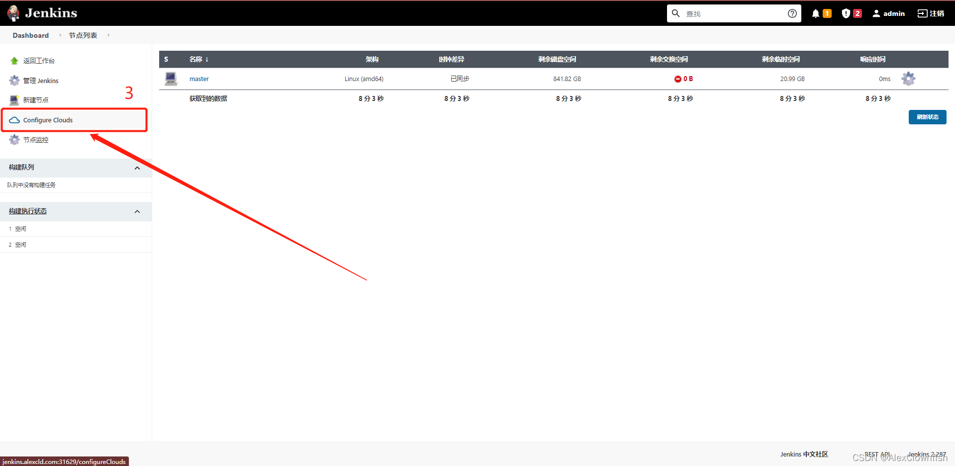955x466 pixels.
Task: Open 返回工作台 sidebar link
Action: click(39, 61)
